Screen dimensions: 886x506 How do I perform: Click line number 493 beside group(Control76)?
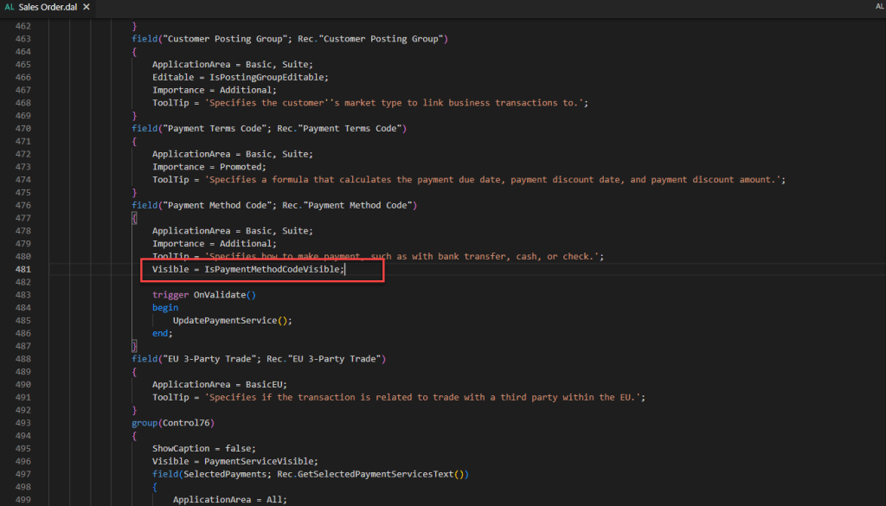click(x=23, y=423)
